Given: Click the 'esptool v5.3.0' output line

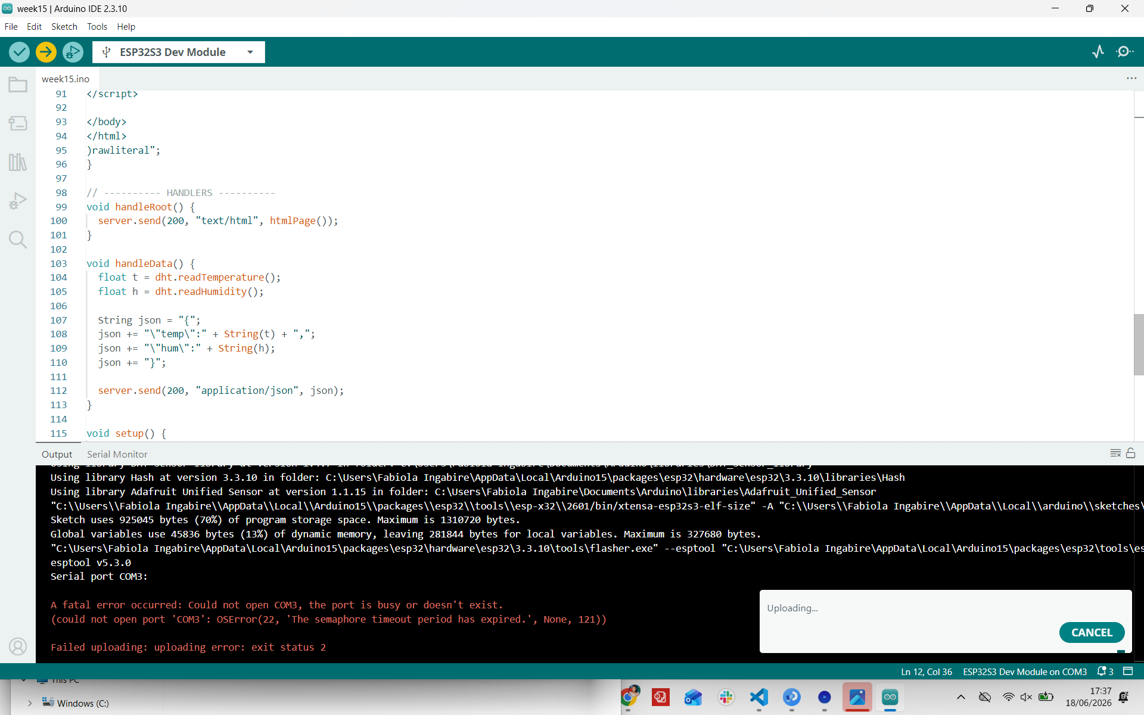Looking at the screenshot, I should 91,562.
